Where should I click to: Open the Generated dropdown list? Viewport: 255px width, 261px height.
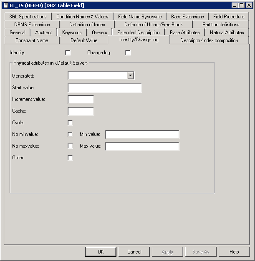click(x=131, y=75)
